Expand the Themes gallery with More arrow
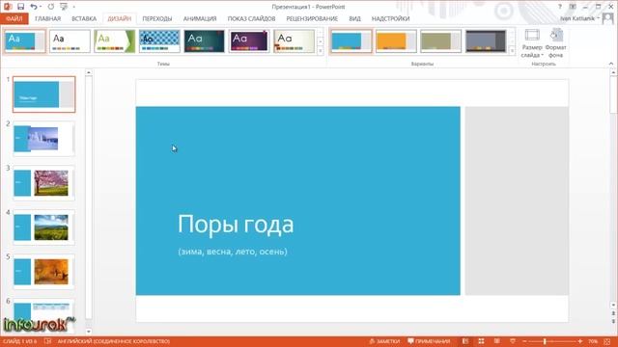 320,50
